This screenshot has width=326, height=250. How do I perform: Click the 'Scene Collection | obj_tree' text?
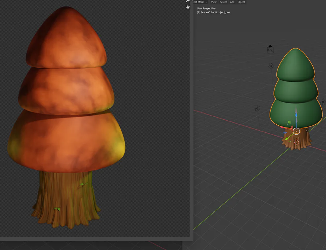(x=216, y=12)
